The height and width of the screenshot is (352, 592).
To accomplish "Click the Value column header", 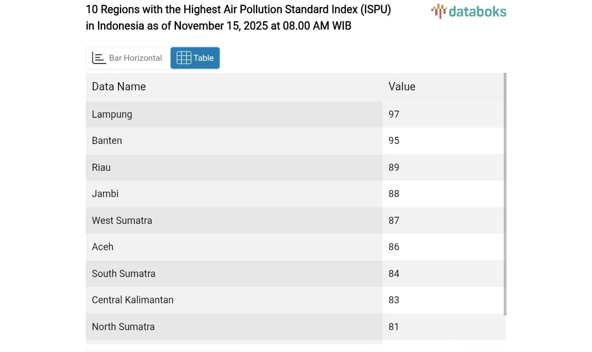I will pos(402,86).
